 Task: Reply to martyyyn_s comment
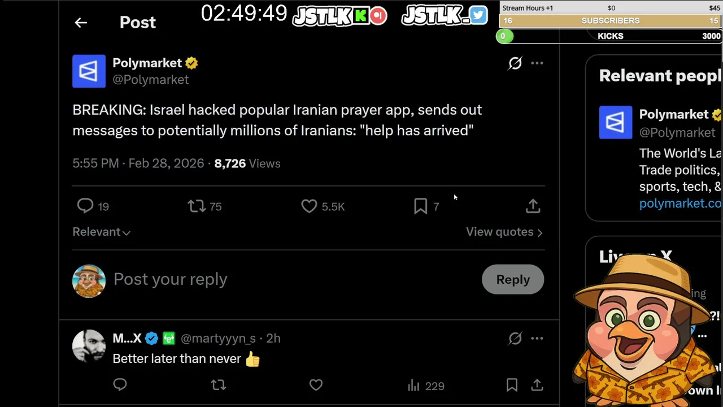click(120, 386)
